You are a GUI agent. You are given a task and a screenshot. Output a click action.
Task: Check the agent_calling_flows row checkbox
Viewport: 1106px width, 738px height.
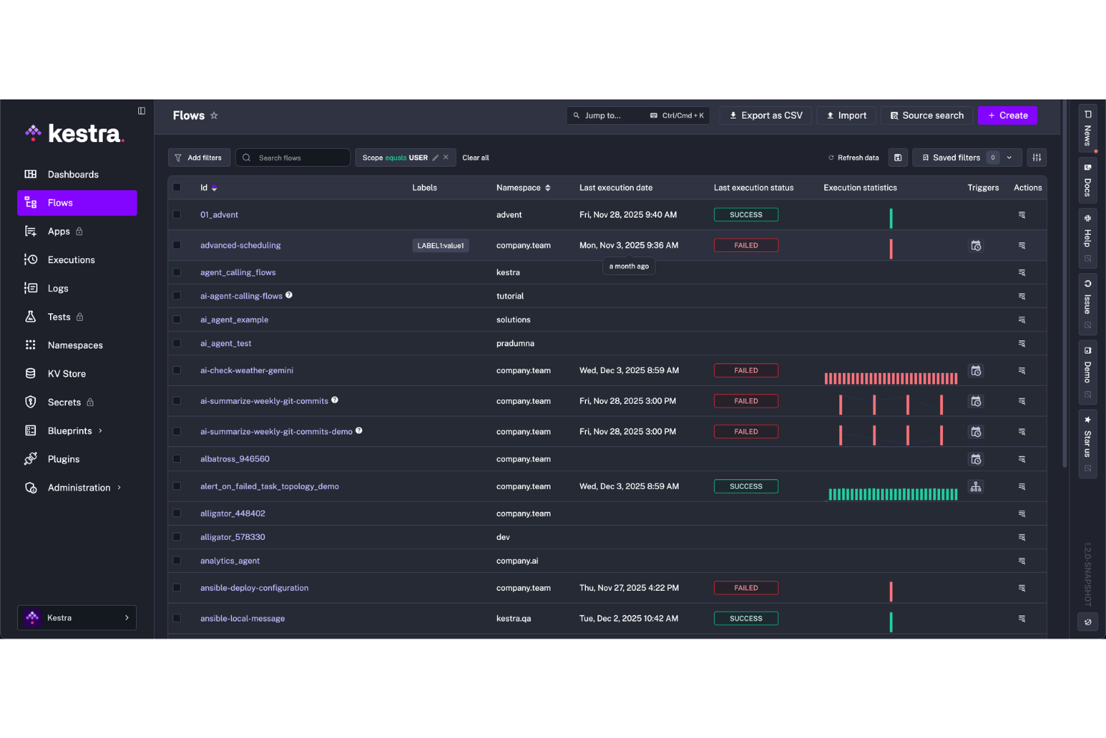177,272
